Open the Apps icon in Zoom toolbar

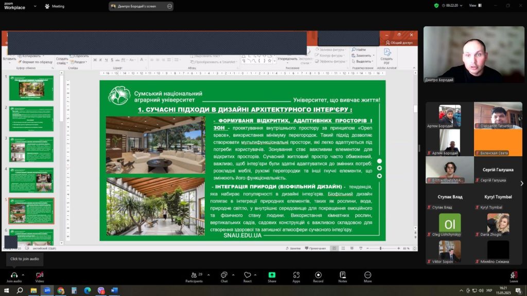click(x=296, y=275)
